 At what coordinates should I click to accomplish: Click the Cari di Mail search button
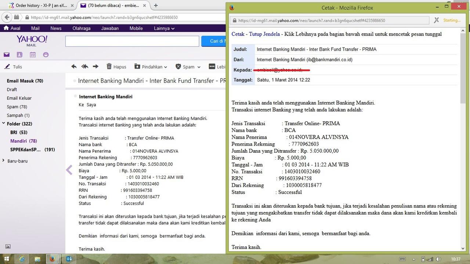coord(213,41)
